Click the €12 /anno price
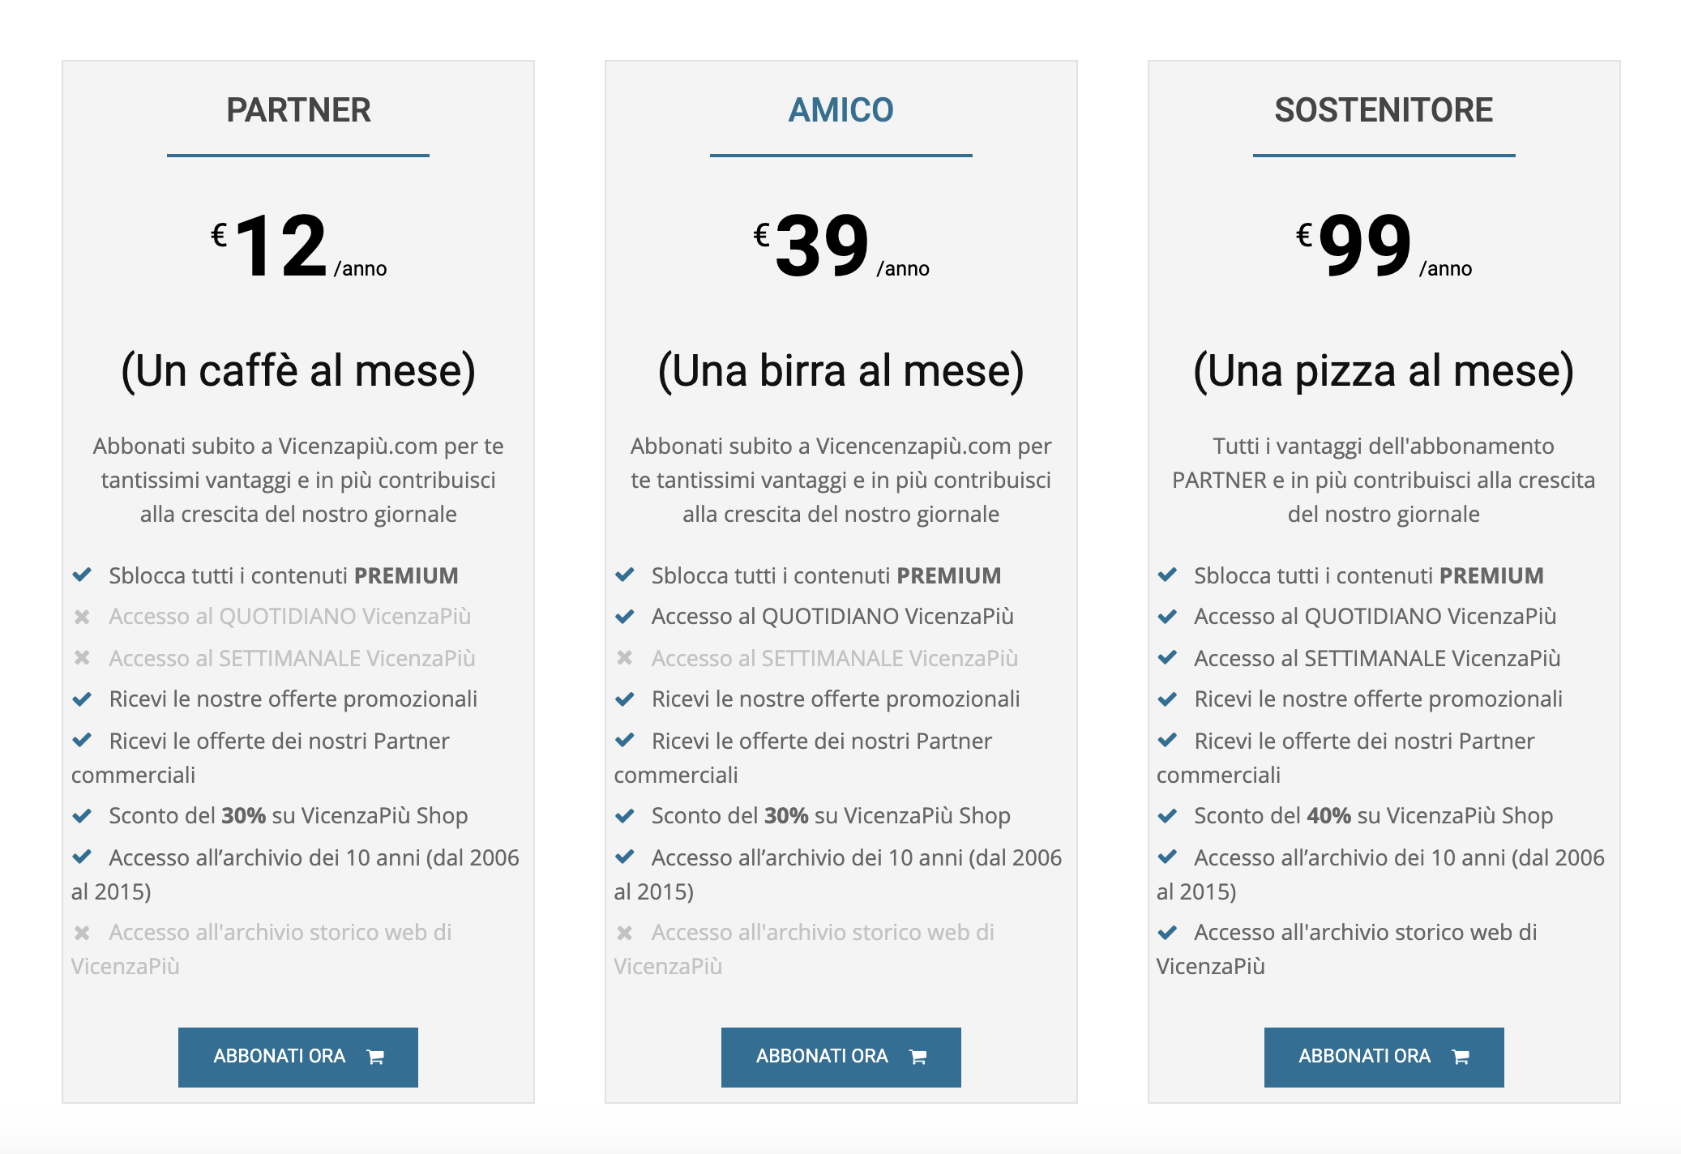 pos(298,246)
